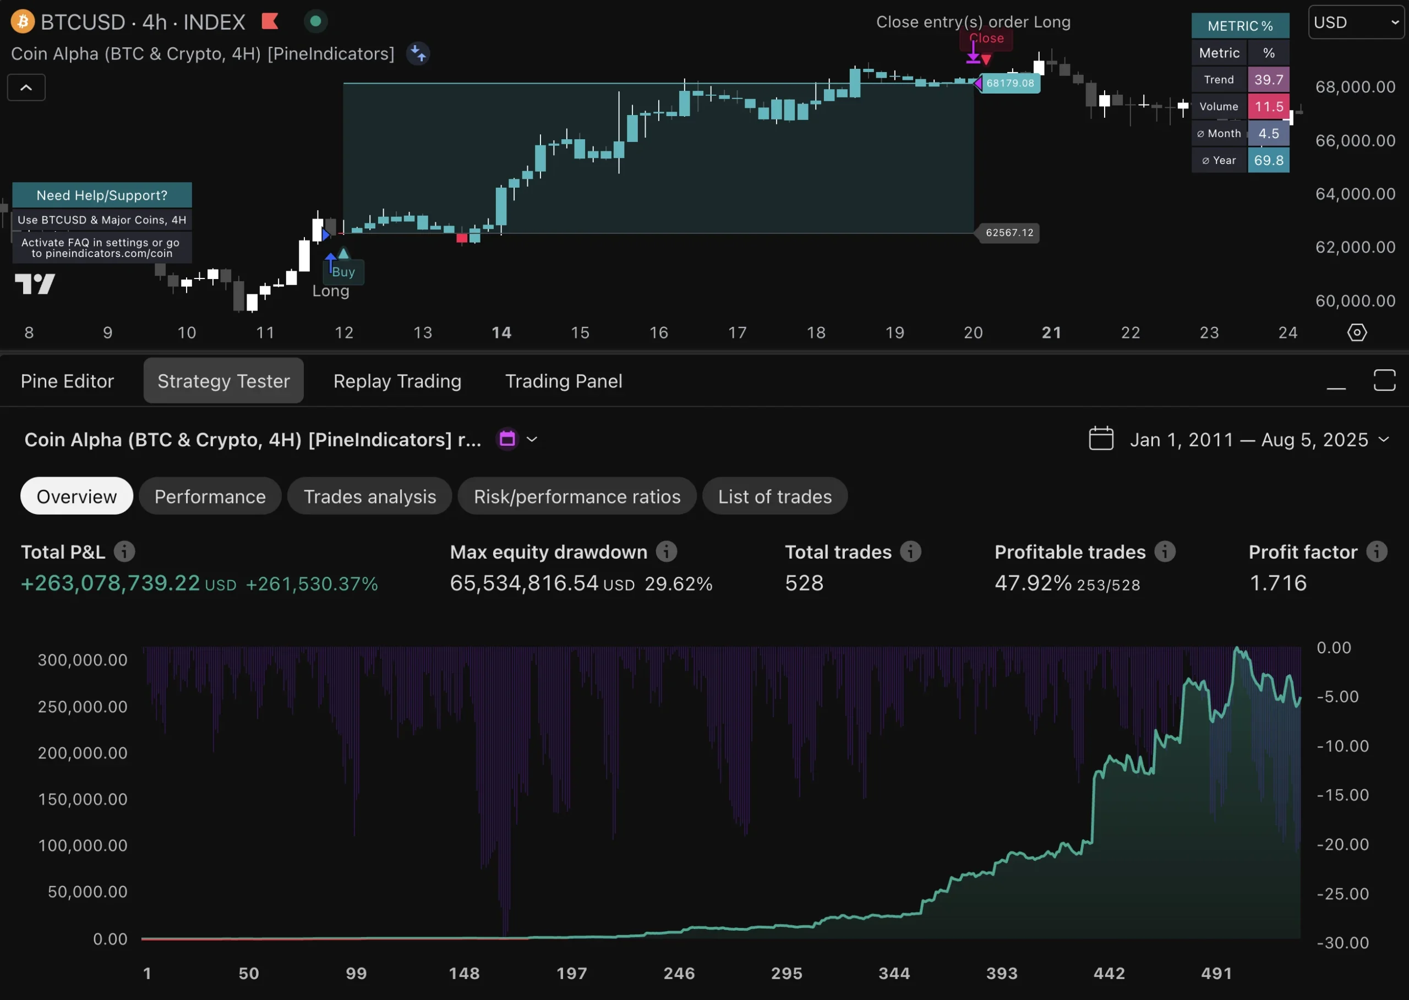The height and width of the screenshot is (1000, 1409).
Task: Click the red flag bookmark next to INDEX
Action: click(x=270, y=20)
